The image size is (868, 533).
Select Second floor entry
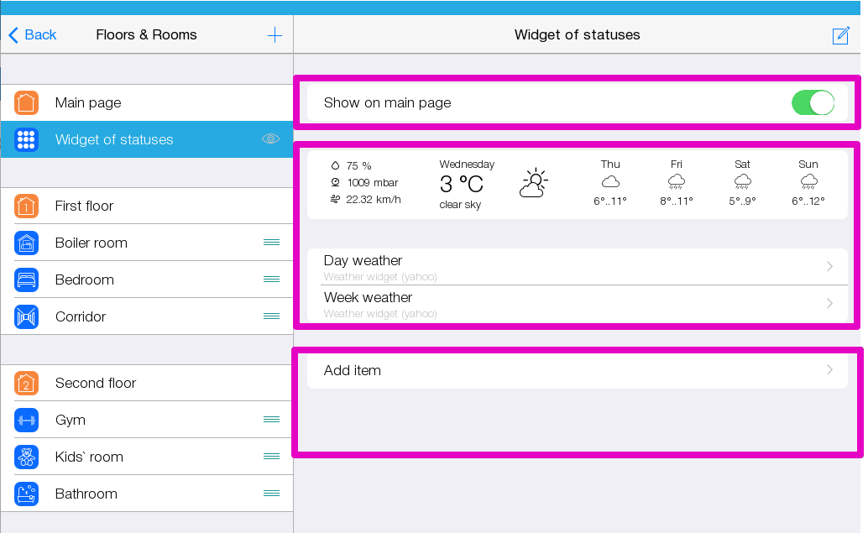pyautogui.click(x=96, y=383)
